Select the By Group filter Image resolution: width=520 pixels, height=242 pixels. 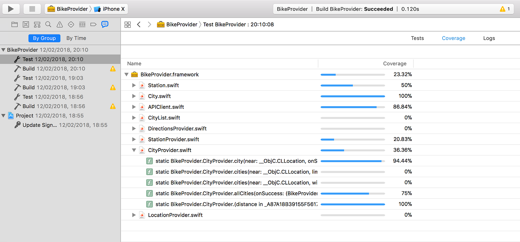[x=44, y=38]
